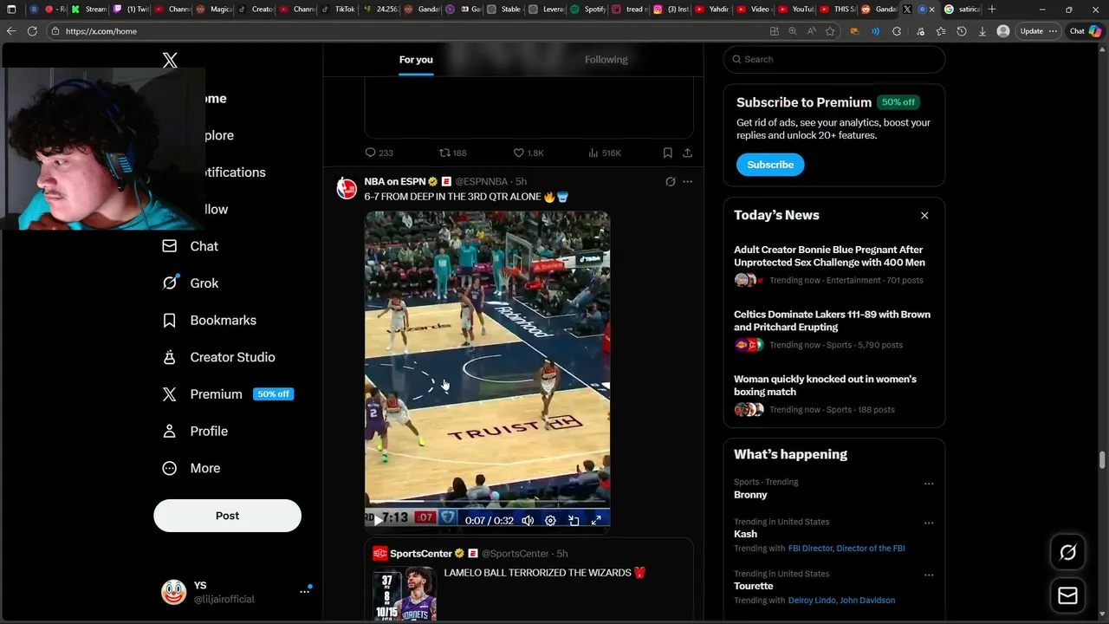Click Kash trending topic
The width and height of the screenshot is (1109, 624).
pyautogui.click(x=745, y=535)
